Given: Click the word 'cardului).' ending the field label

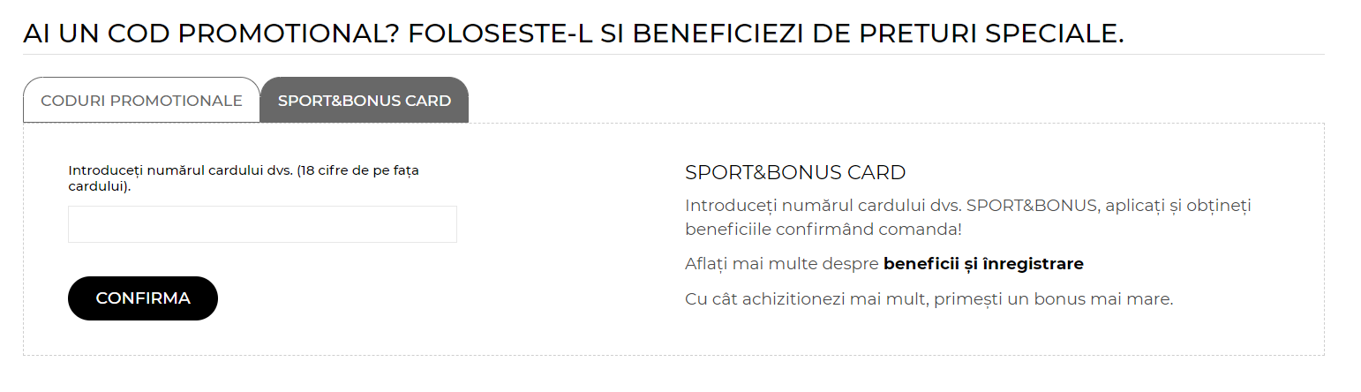Looking at the screenshot, I should [100, 187].
